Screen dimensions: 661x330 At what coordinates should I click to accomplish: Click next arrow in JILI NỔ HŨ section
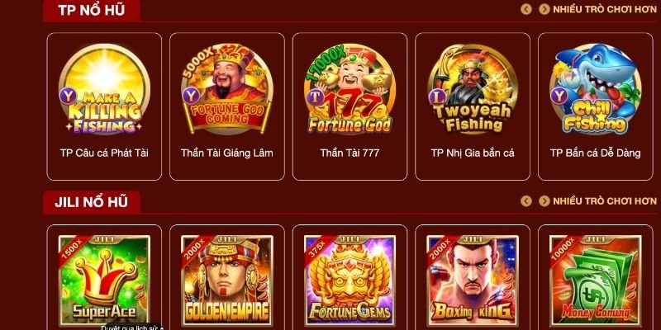point(544,200)
